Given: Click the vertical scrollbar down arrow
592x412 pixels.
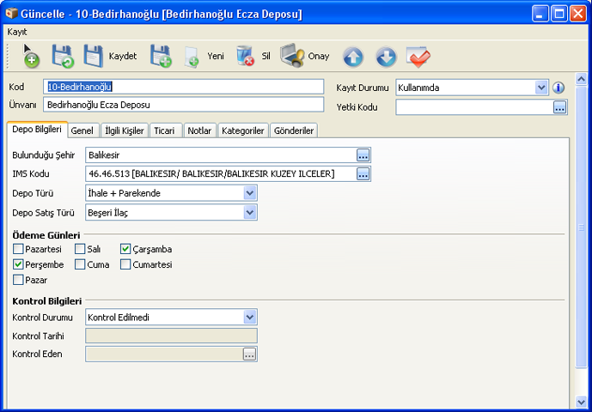Looking at the screenshot, I should (x=581, y=401).
